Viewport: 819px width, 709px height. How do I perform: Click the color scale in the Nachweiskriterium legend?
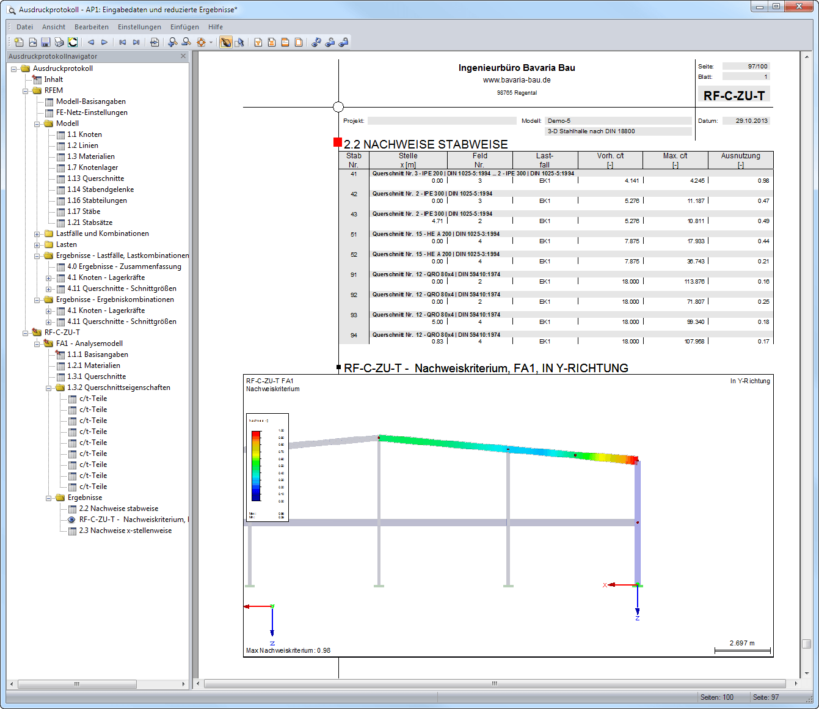click(x=257, y=466)
